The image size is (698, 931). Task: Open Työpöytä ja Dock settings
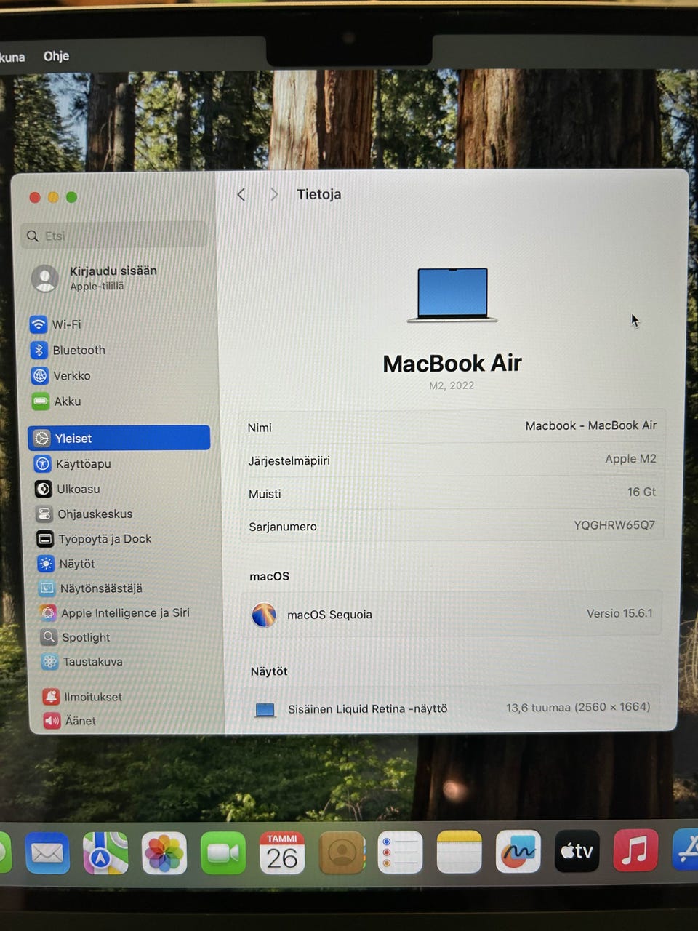pos(95,539)
